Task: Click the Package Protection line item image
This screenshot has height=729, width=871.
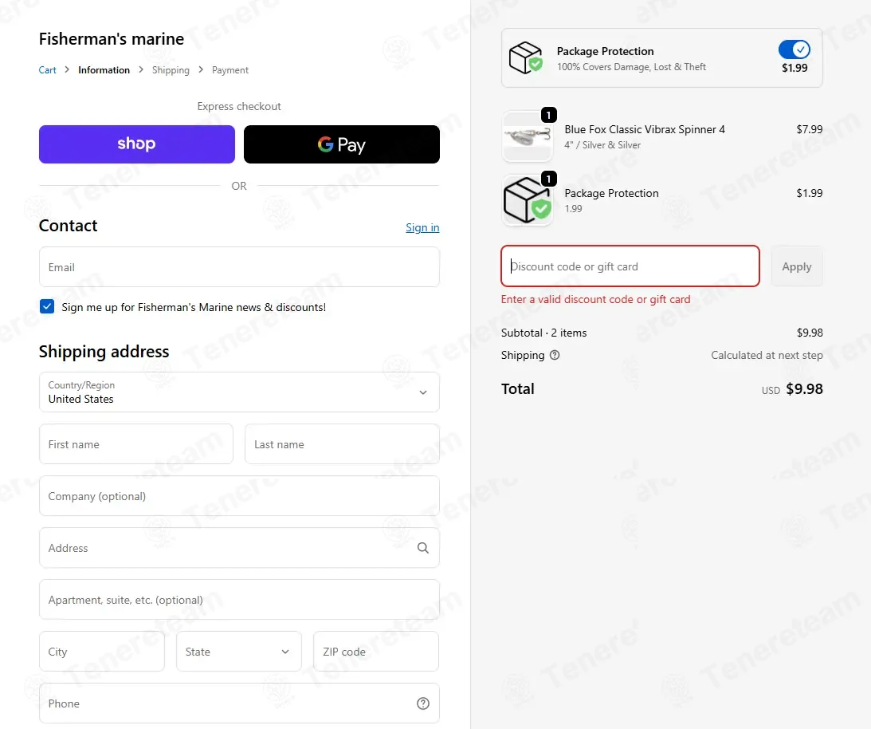Action: [528, 200]
